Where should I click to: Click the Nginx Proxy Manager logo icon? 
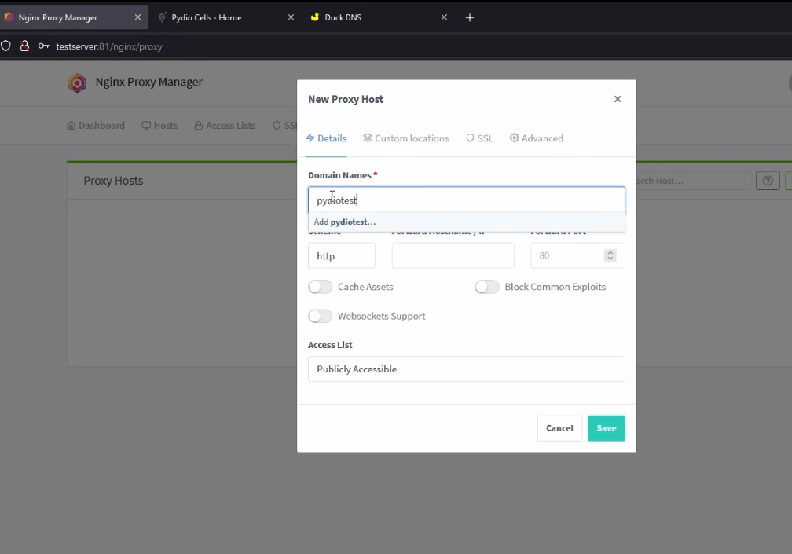click(77, 83)
